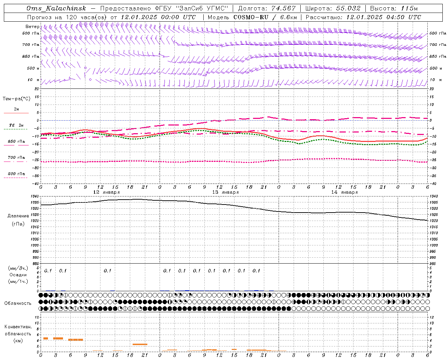Click the '(мм/1ч.)' precipitation unit label
448x358 pixels.
tap(18, 281)
